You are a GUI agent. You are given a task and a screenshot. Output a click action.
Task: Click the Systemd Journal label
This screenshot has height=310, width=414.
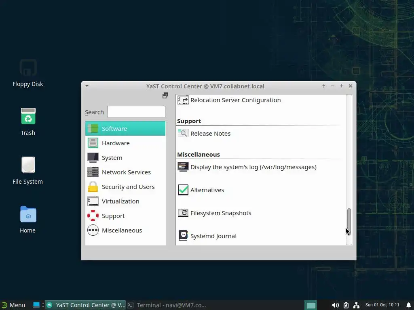coord(213,236)
